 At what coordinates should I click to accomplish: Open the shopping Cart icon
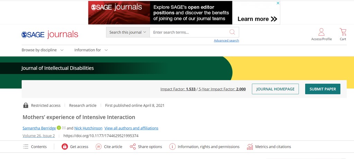pyautogui.click(x=343, y=32)
